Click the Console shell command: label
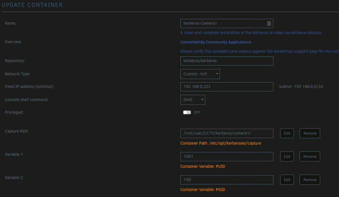 click(x=26, y=100)
